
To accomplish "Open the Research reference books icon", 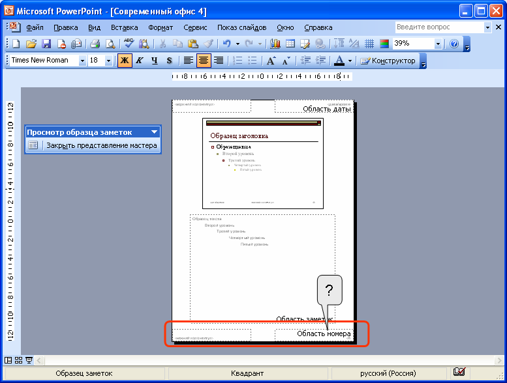I will pyautogui.click(x=144, y=44).
